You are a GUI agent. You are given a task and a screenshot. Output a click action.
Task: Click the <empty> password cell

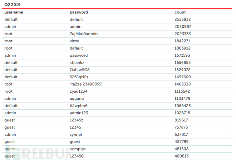point(78,149)
